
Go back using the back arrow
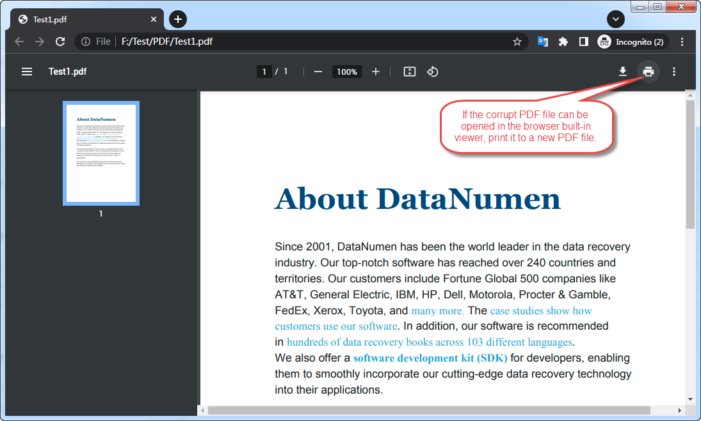[19, 41]
